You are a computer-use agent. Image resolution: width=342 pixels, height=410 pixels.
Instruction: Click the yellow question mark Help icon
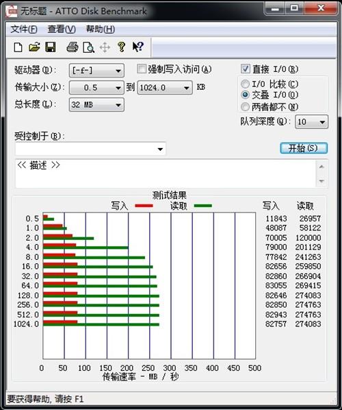click(121, 47)
